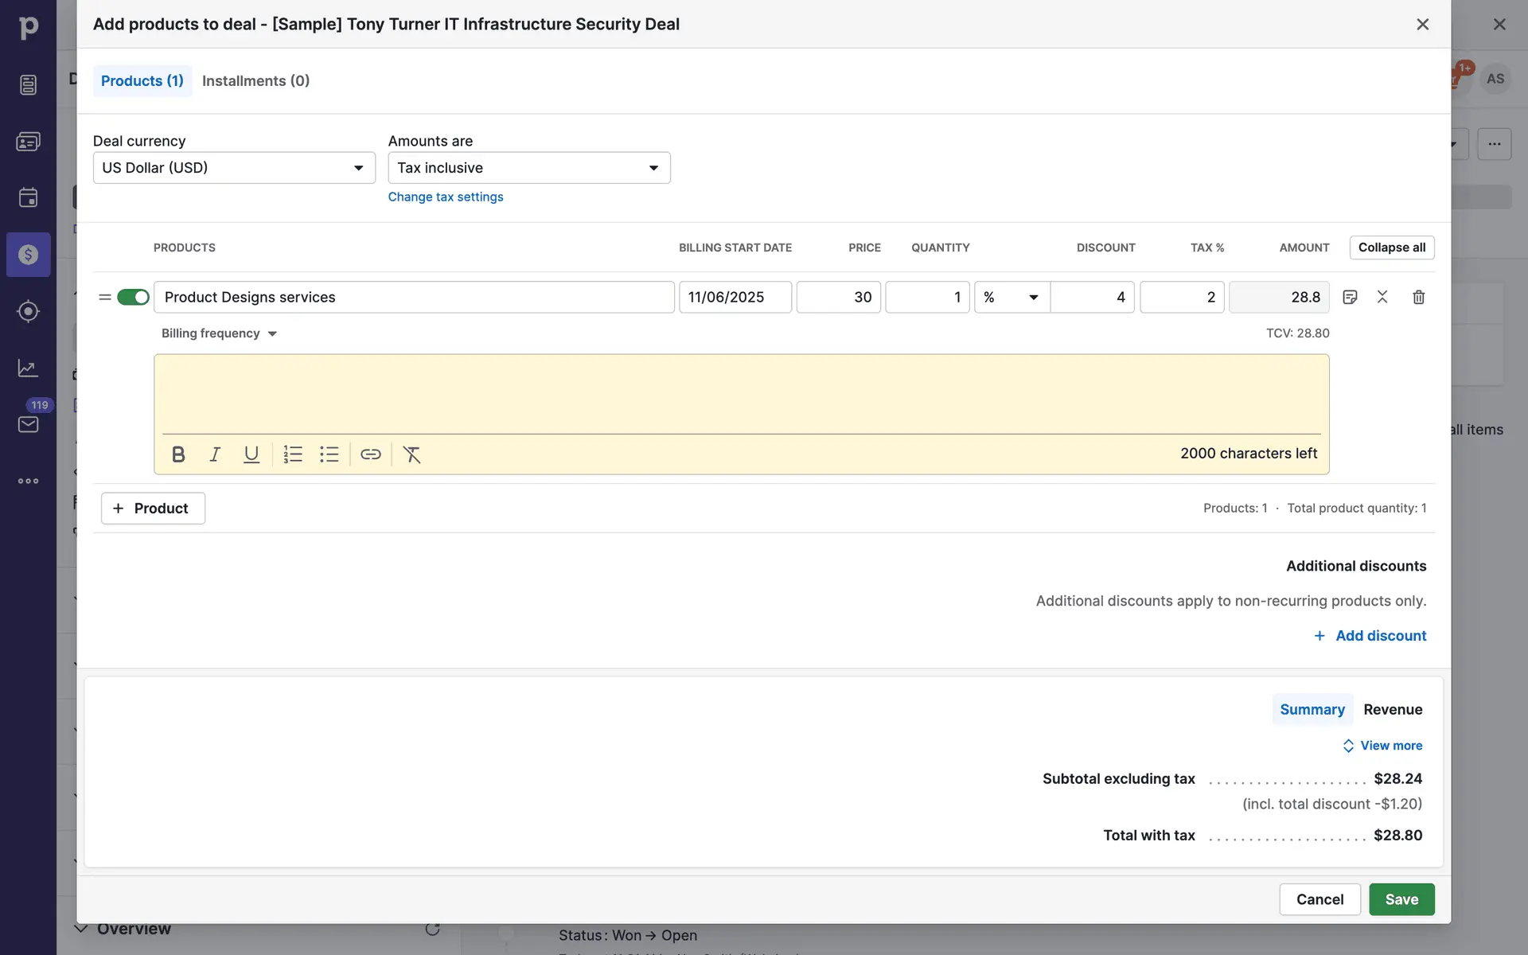Viewport: 1528px width, 955px height.
Task: Click the product price input field
Action: 838,297
